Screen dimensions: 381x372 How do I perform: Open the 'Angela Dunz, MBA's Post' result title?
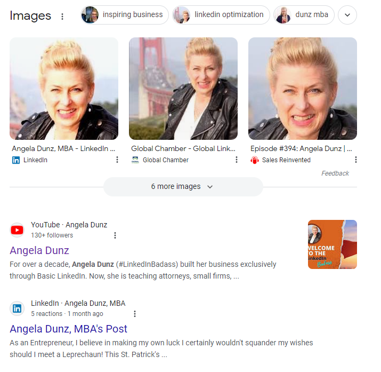tap(68, 329)
